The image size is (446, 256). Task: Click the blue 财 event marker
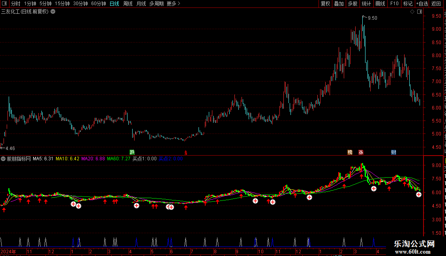394,152
